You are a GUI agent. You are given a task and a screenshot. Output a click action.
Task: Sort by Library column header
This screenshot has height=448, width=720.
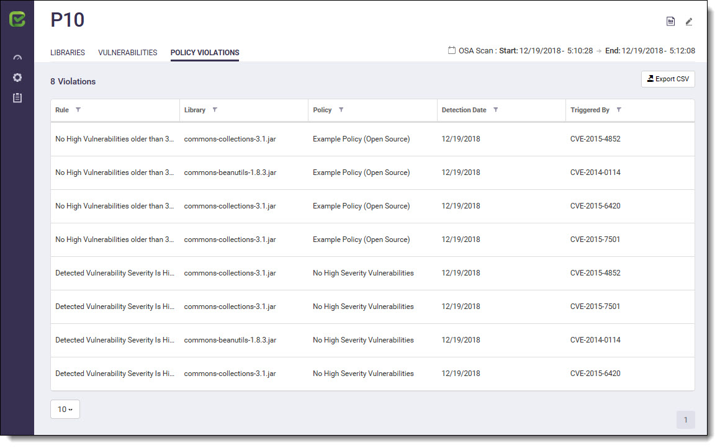195,110
